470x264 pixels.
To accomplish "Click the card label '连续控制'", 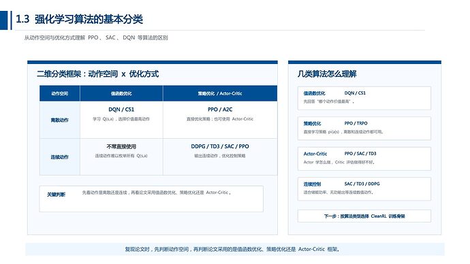I will coord(312,184).
